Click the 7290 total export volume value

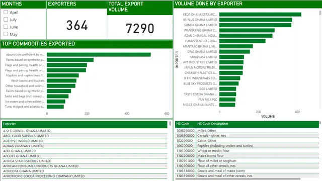point(140,28)
